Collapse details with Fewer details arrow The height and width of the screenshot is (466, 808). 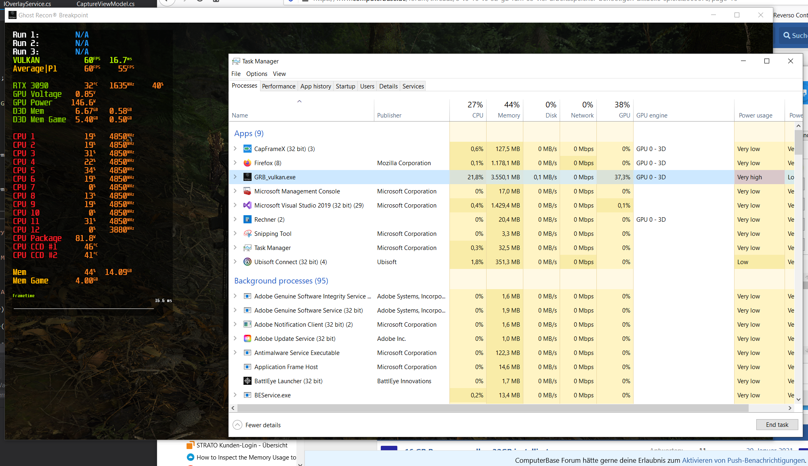pyautogui.click(x=237, y=425)
